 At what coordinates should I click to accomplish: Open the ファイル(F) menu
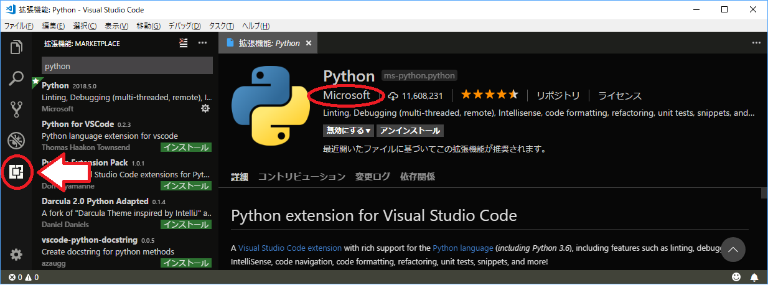[x=19, y=26]
